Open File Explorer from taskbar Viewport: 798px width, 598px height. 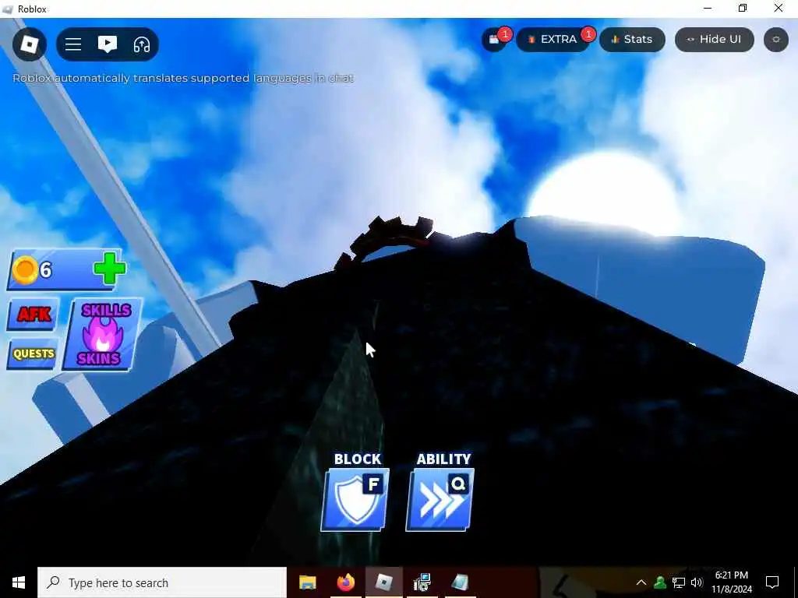307,582
